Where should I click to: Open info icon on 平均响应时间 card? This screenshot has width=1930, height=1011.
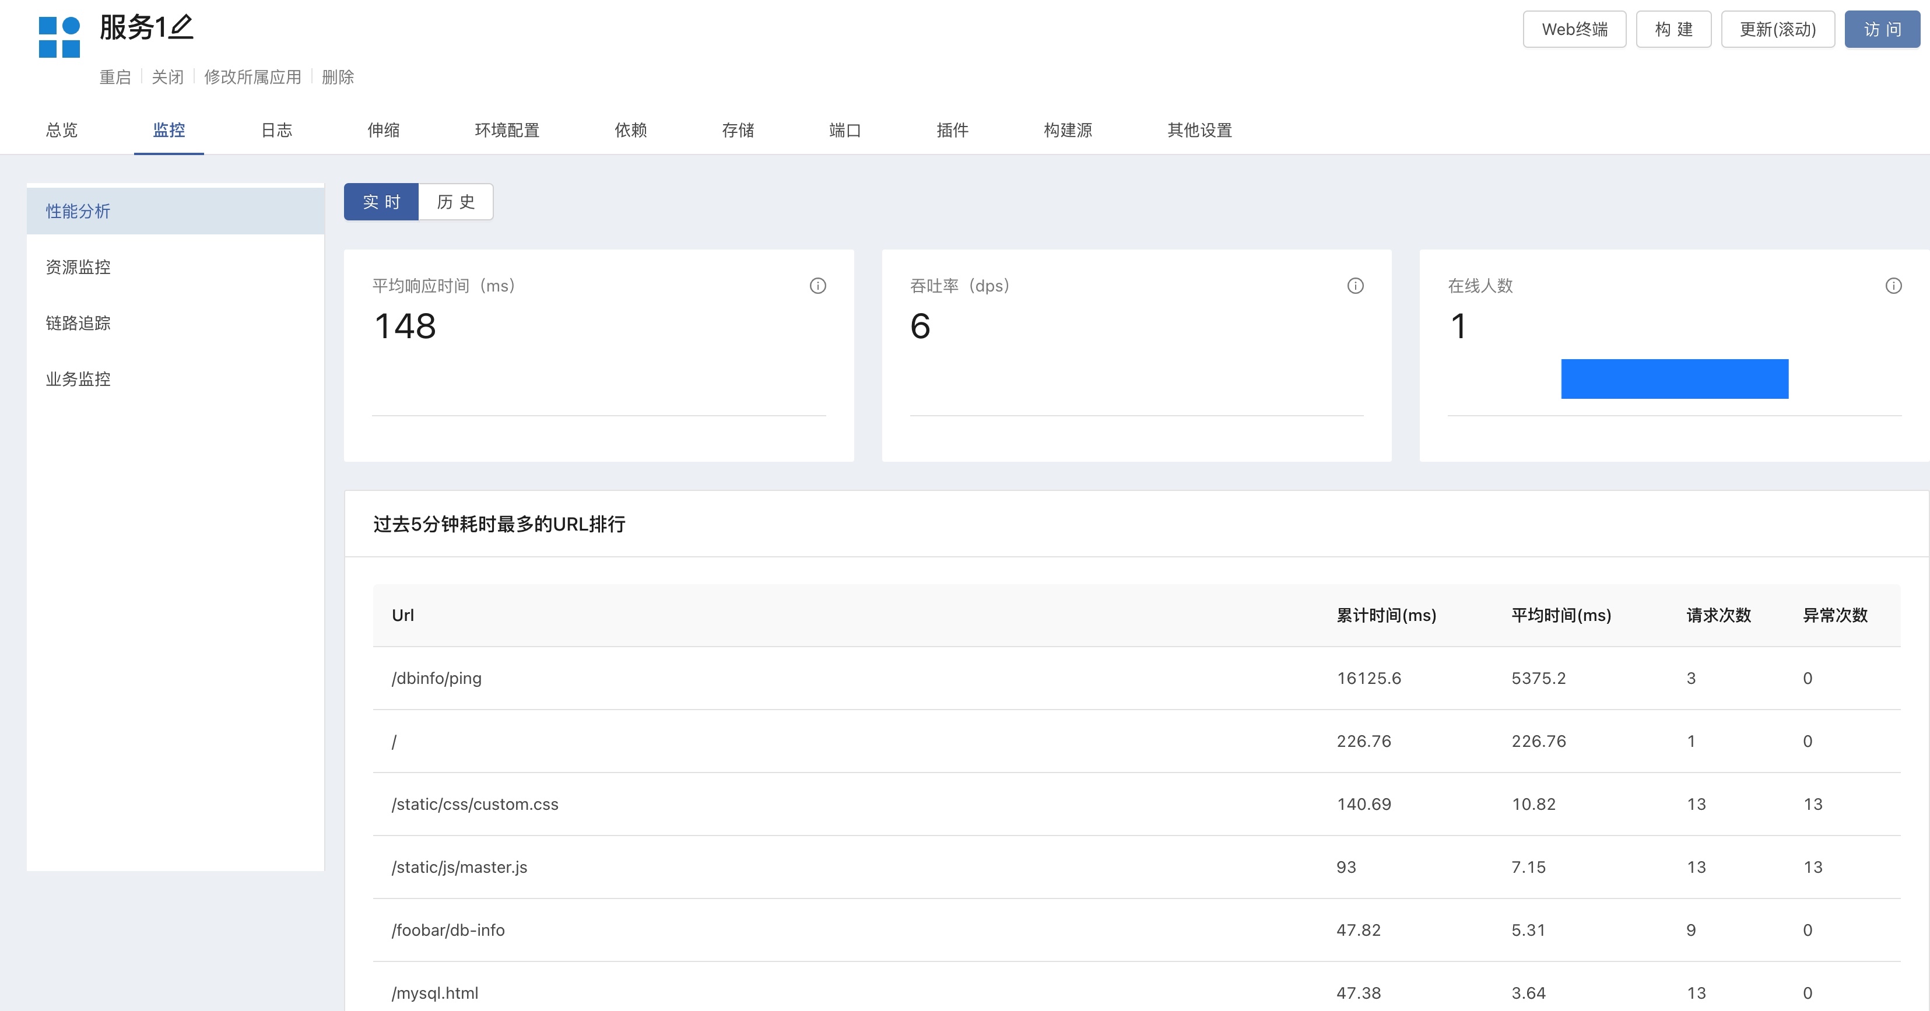817,286
